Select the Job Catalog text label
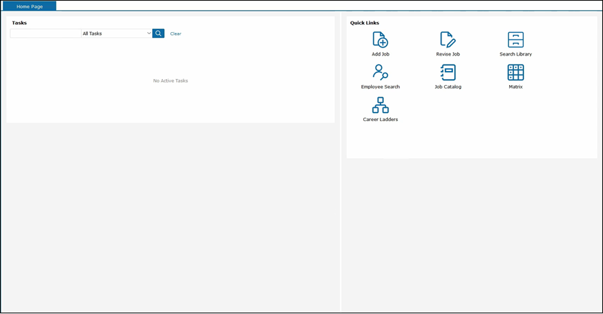This screenshot has width=603, height=314. [x=448, y=87]
